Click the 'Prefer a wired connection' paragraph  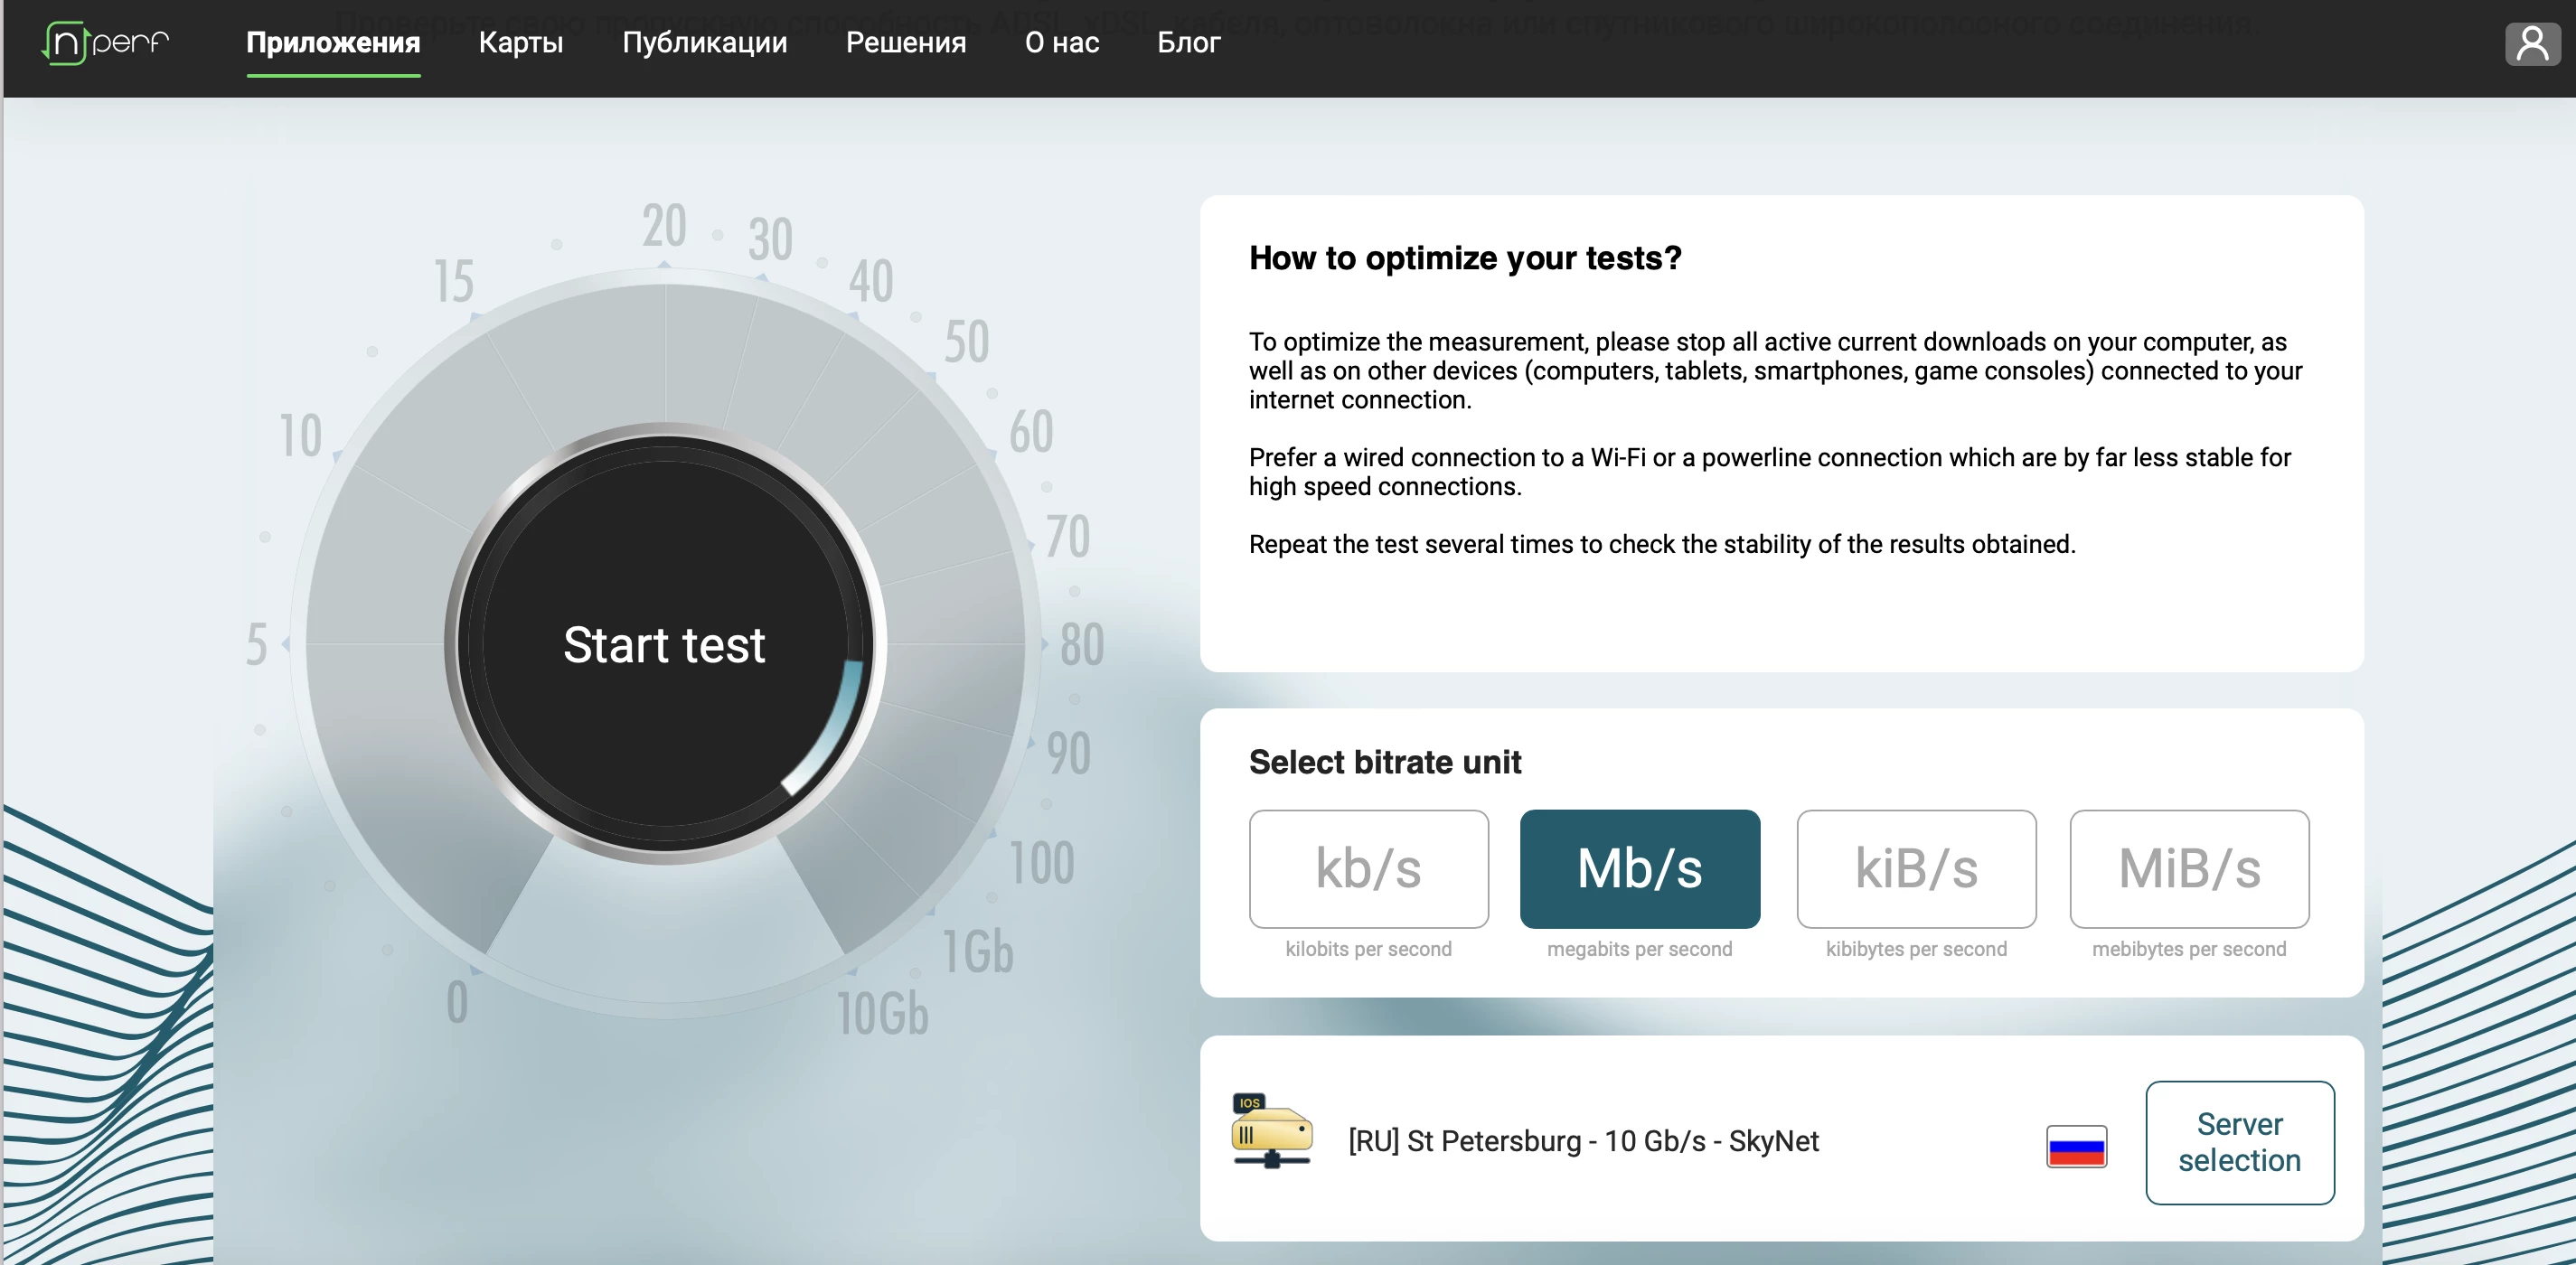pos(1770,472)
